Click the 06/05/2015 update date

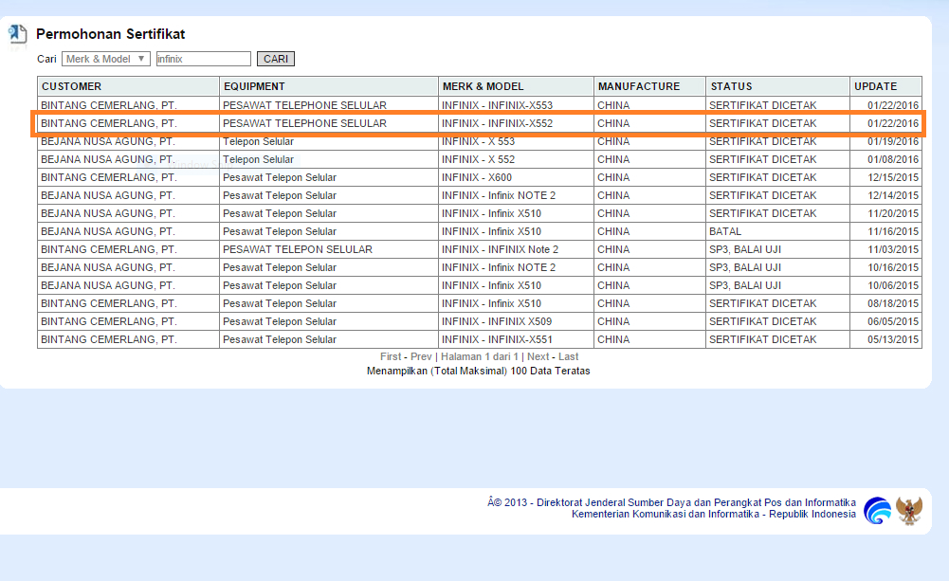point(893,321)
